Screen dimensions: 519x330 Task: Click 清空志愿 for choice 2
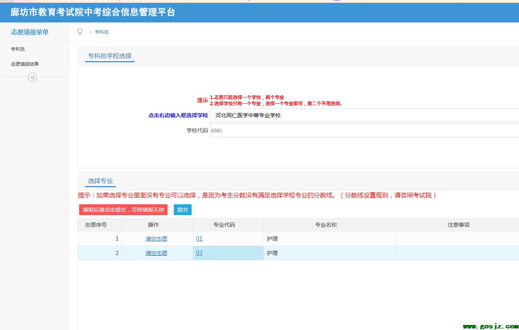[156, 253]
